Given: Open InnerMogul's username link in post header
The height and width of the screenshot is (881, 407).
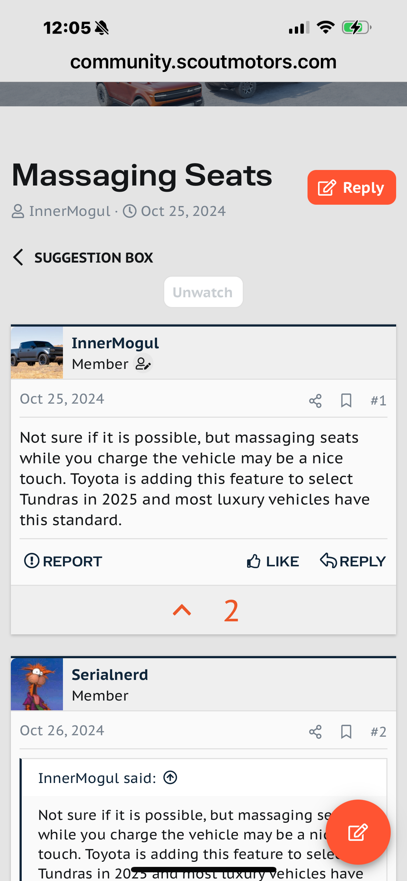Looking at the screenshot, I should [115, 343].
